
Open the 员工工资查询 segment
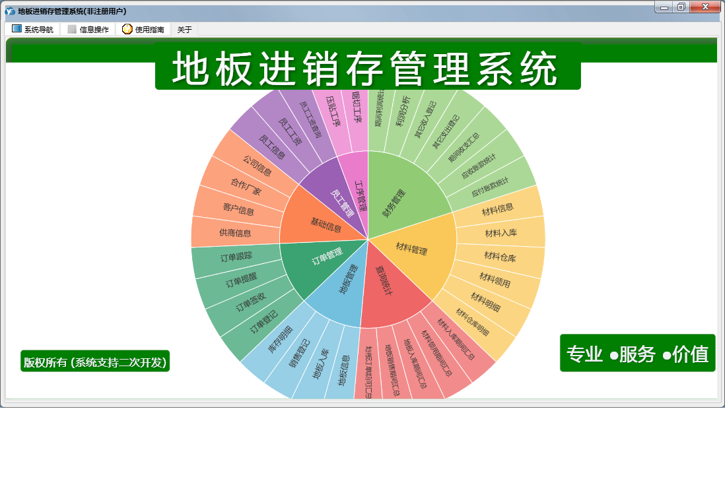(311, 119)
